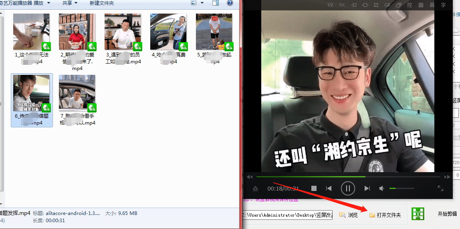The image size is (460, 229).
Task: Expand the view options dropdown arrow
Action: (202, 3)
